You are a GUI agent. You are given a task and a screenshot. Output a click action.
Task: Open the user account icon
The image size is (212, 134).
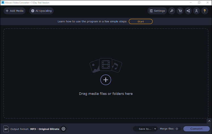point(196,11)
